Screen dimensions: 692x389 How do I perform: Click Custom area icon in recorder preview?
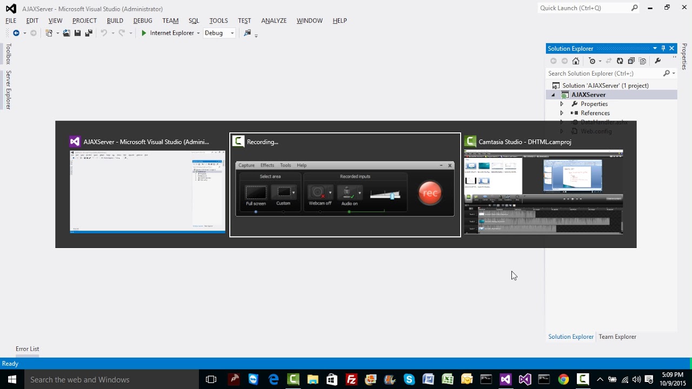pos(283,192)
